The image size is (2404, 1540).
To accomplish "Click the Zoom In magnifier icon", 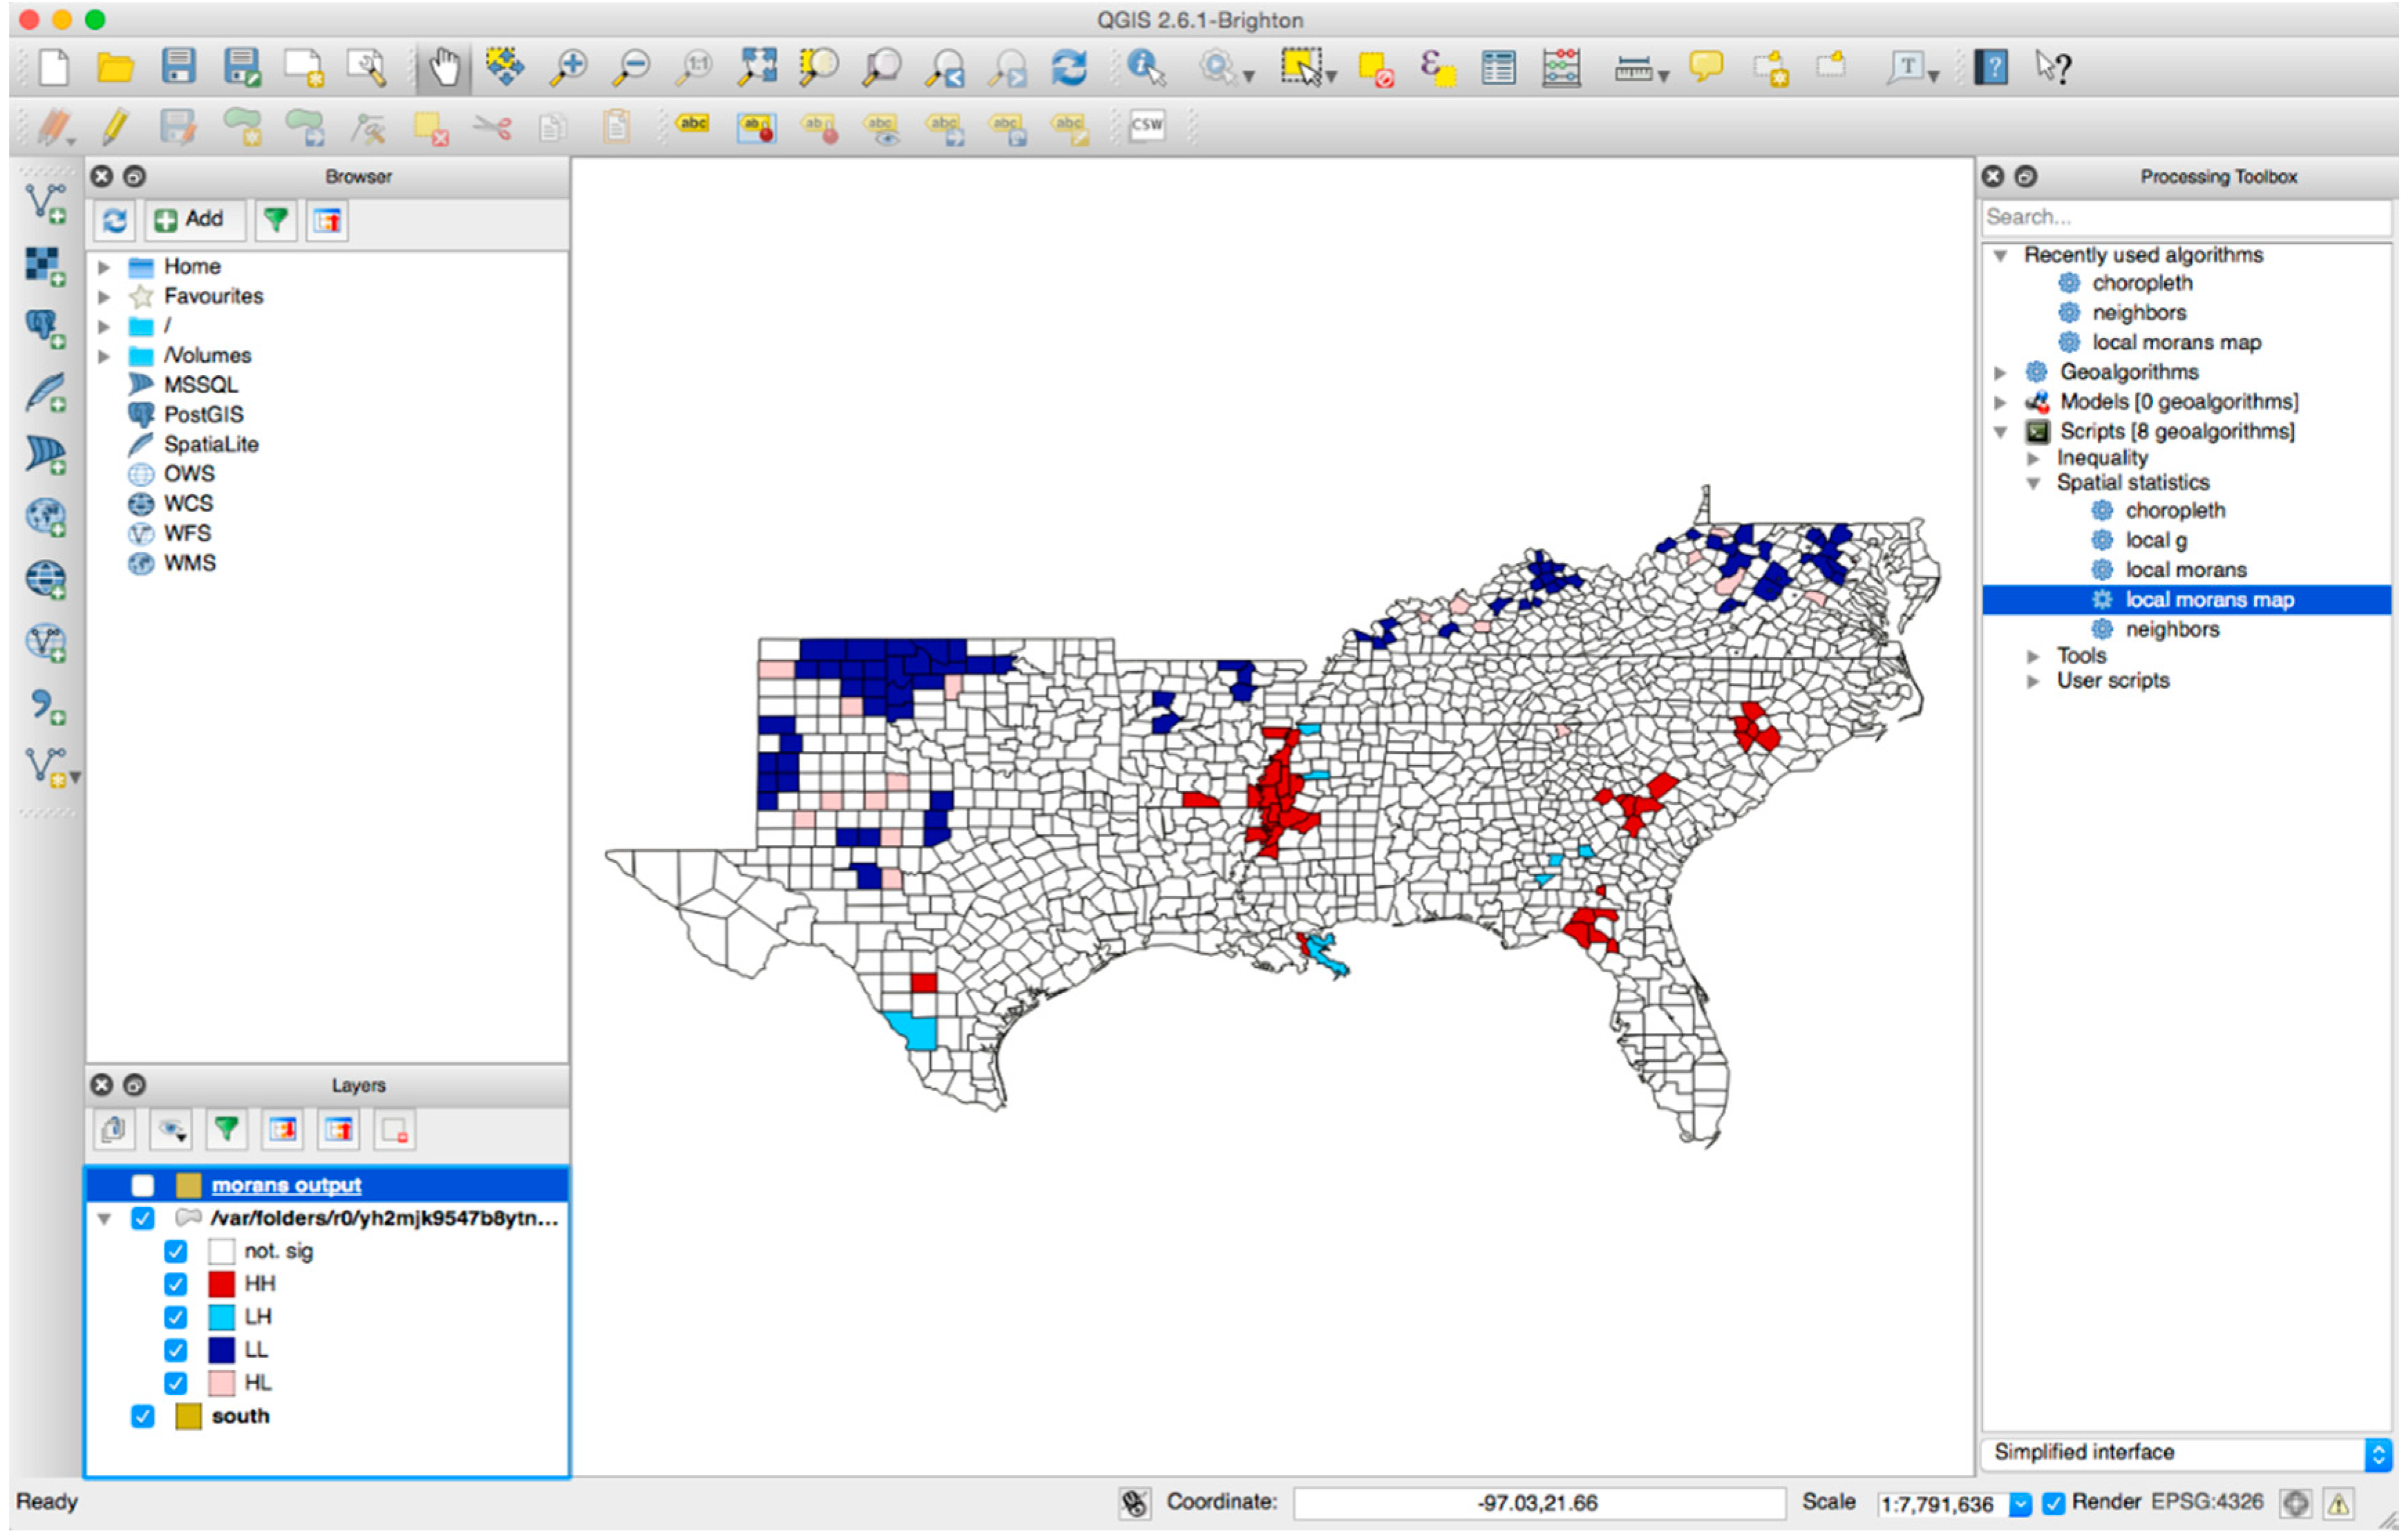I will coord(568,68).
